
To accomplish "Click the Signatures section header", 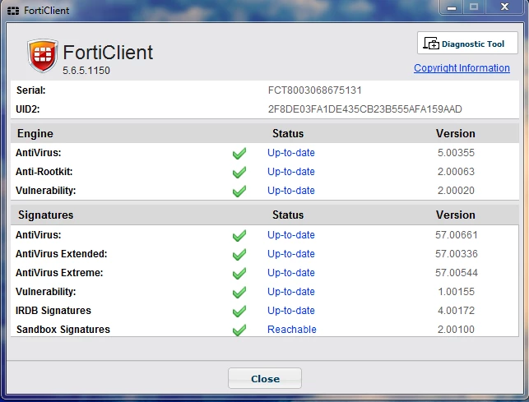I will [x=45, y=215].
